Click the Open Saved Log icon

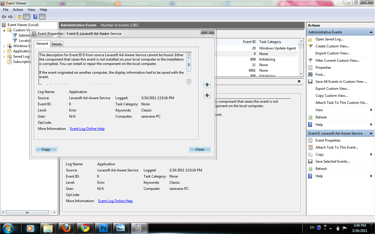(x=310, y=39)
